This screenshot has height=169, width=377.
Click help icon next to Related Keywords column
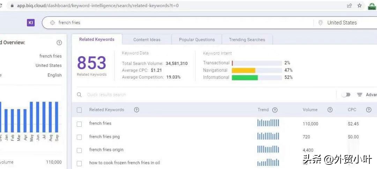tap(136, 110)
